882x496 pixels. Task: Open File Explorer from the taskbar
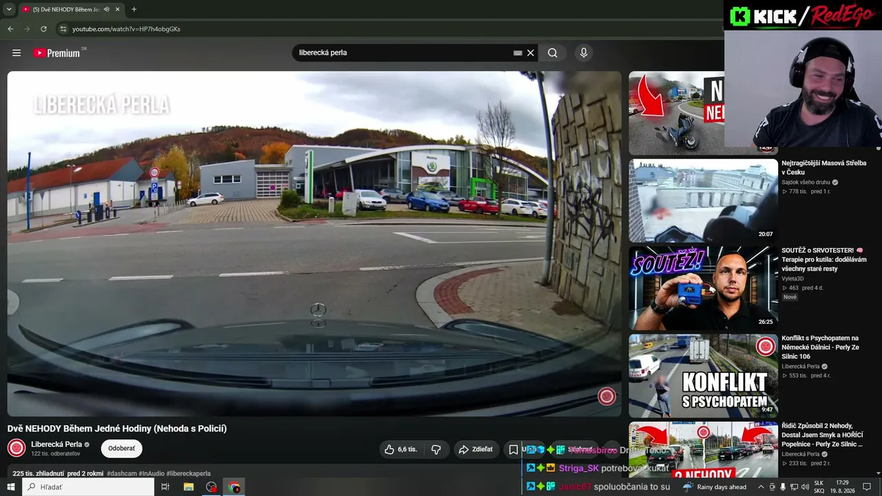[x=188, y=487]
